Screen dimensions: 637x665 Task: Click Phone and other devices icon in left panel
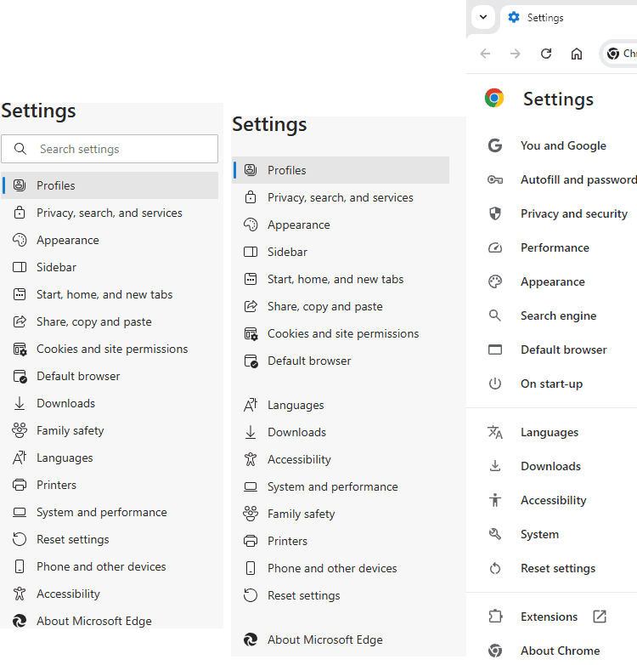pos(20,566)
